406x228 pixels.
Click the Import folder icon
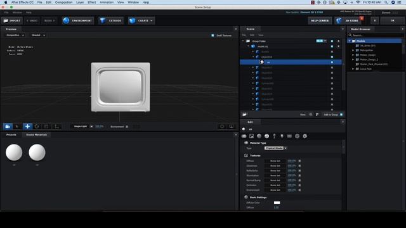click(6, 20)
